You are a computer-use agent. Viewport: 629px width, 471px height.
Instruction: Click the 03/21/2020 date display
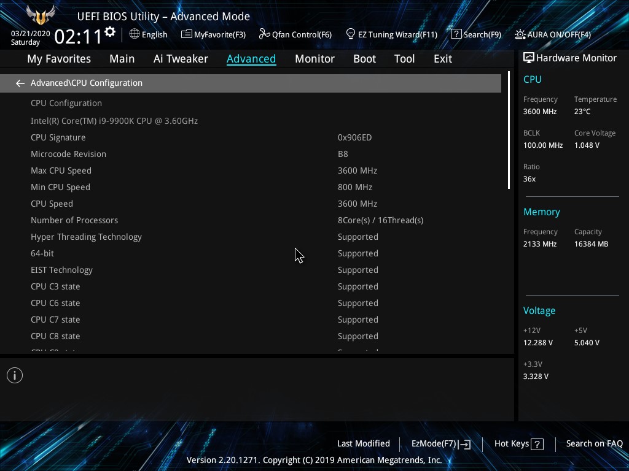30,34
